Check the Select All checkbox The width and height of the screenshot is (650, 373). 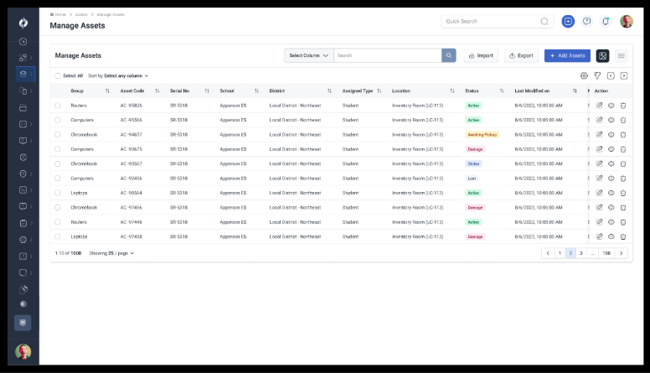pos(58,75)
